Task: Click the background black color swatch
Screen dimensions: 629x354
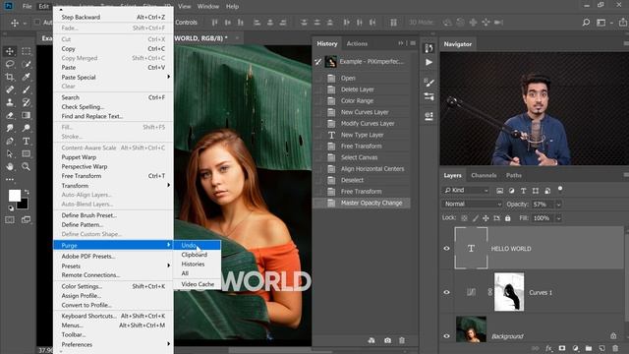Action: tap(24, 205)
